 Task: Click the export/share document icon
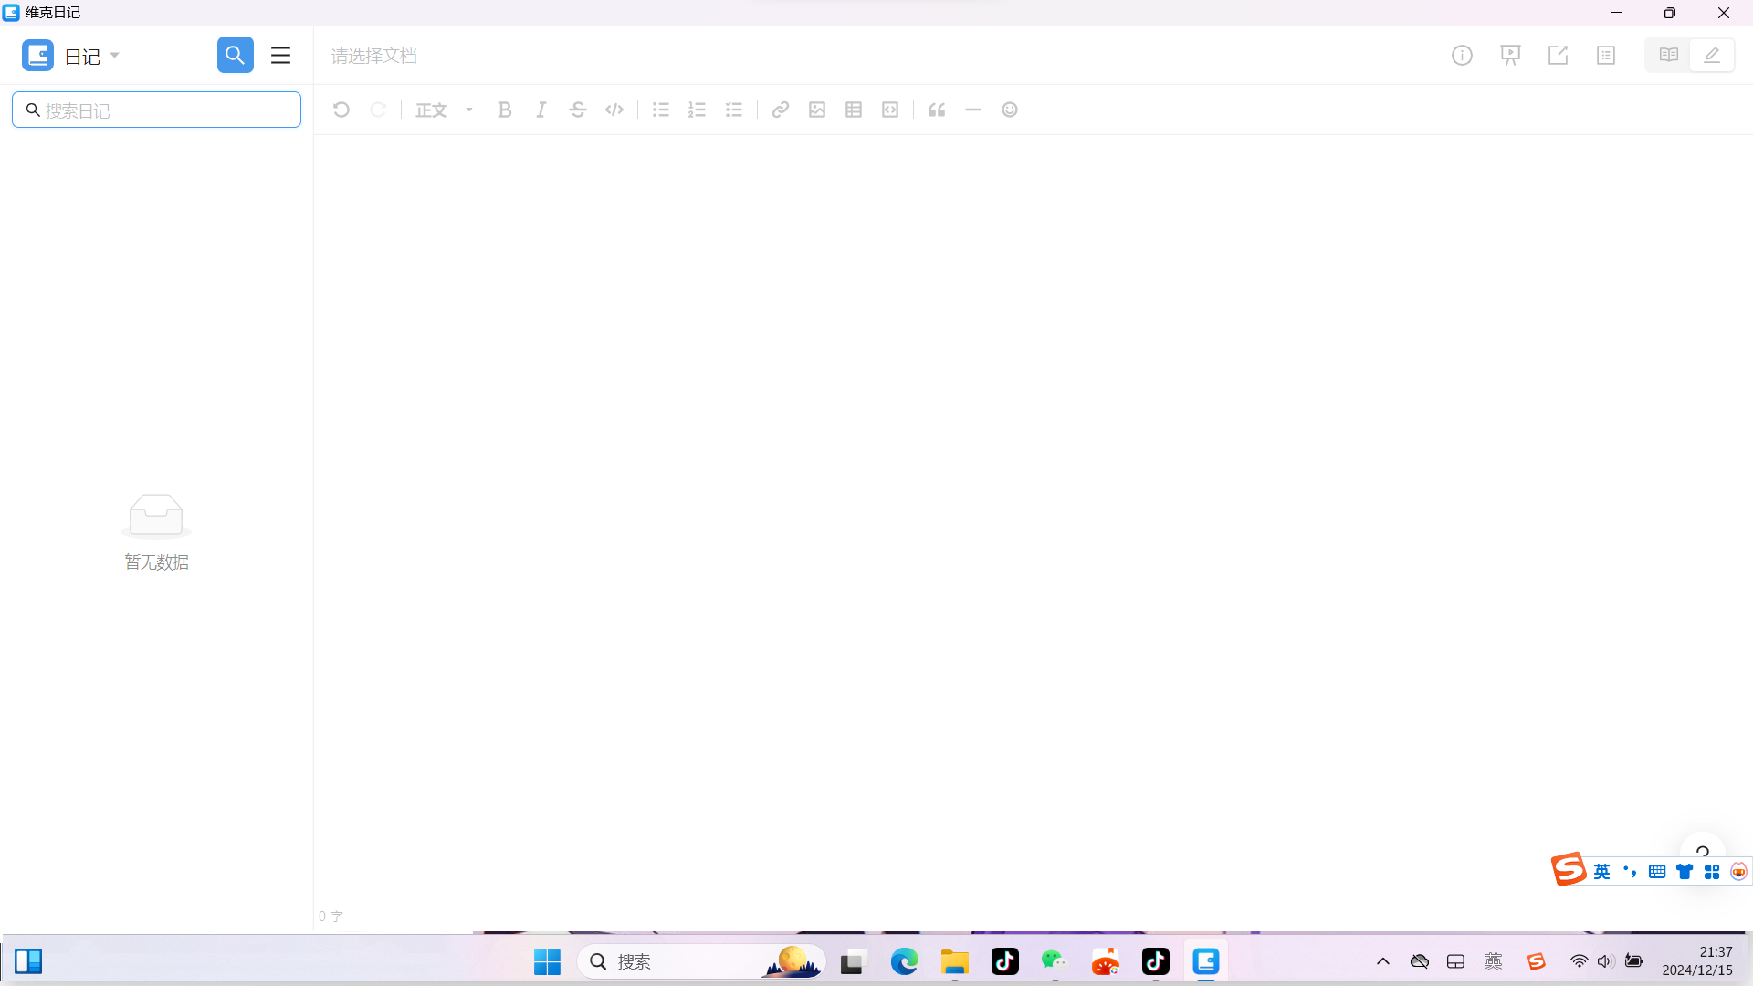click(1559, 56)
